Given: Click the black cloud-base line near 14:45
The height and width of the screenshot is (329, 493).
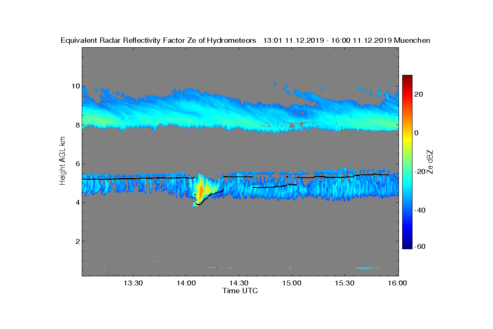Looking at the screenshot, I should pyautogui.click(x=274, y=186).
